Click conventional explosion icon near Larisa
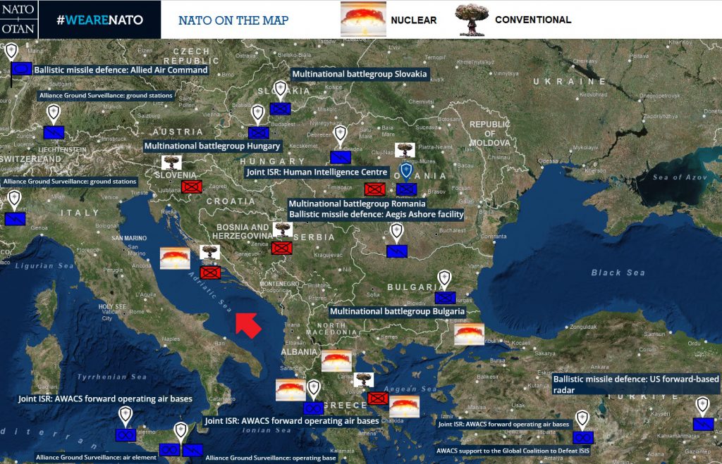 coord(364,380)
